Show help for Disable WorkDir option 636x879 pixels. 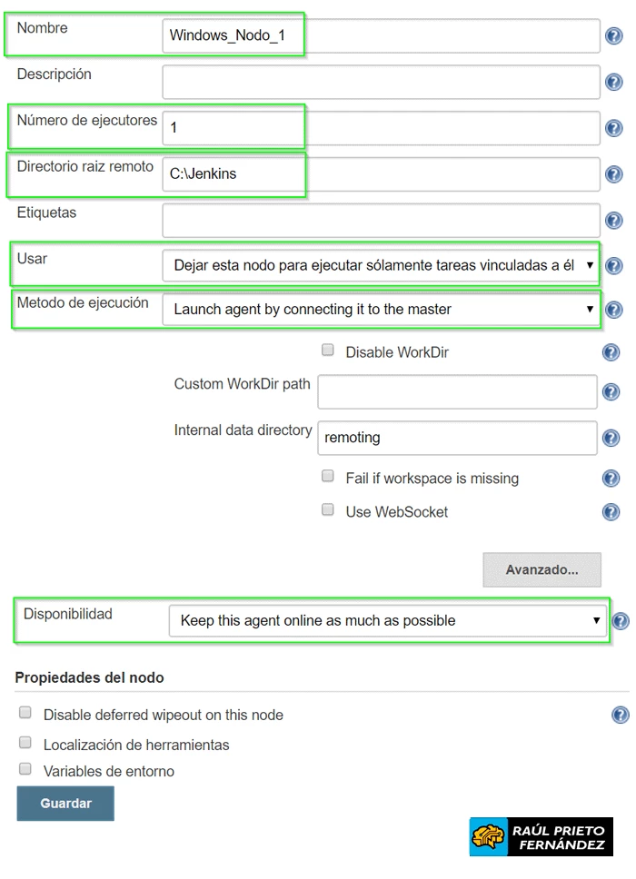[611, 352]
